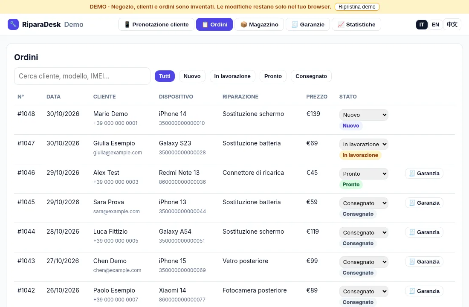Click the Garanzia receipt icon for order #1043
Image resolution: width=469 pixels, height=307 pixels.
(412, 261)
